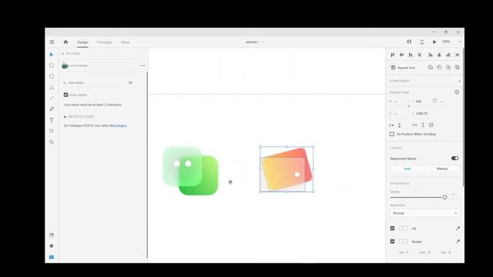Enable Fix Position When Scrolling checkbox
The height and width of the screenshot is (277, 493).
392,134
